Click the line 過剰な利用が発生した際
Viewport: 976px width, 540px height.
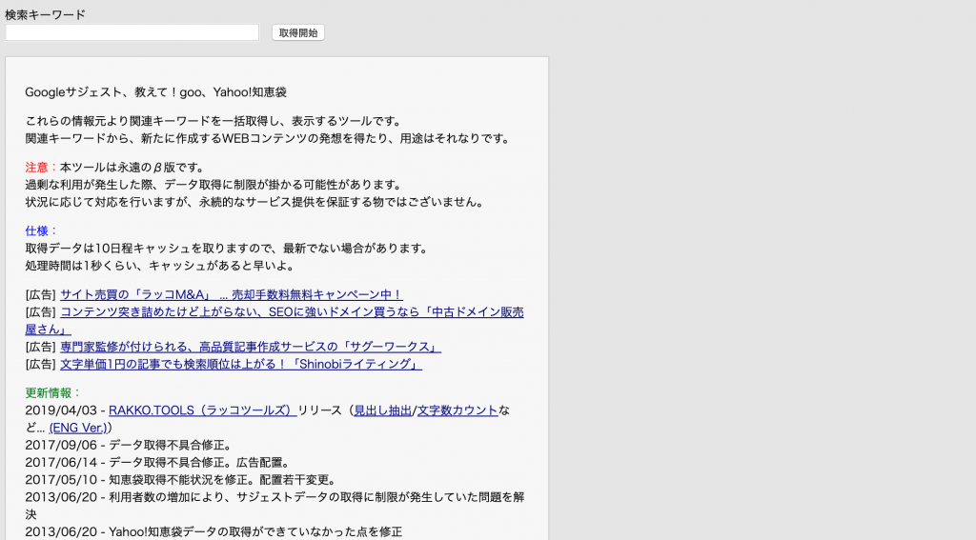click(216, 185)
